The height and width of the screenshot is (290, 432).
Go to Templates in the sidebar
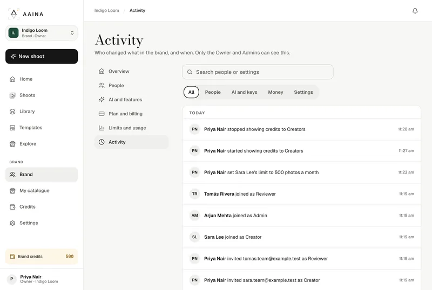pos(42,128)
